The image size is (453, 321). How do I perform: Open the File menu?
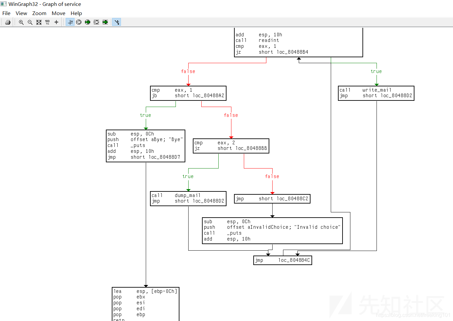7,13
